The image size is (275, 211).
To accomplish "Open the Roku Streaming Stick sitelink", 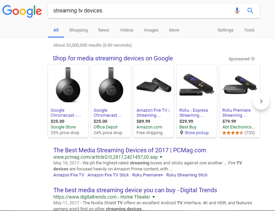I will coord(187,175).
